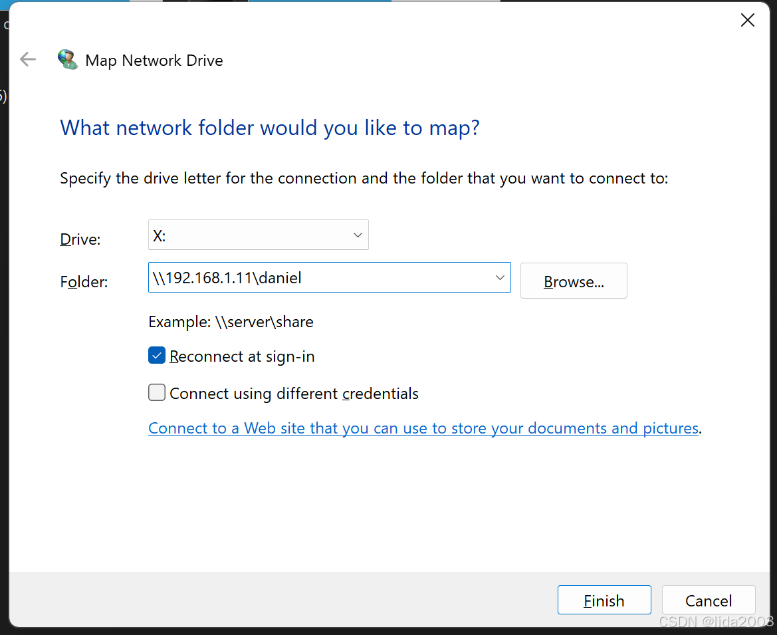Click the heading about mapping a network folder
Viewport: 777px width, 635px height.
tap(270, 128)
